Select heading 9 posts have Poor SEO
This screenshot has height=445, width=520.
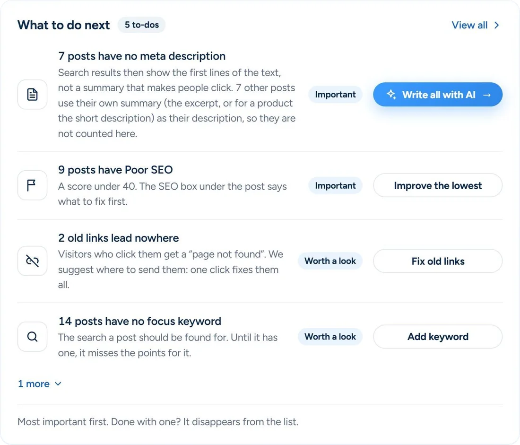click(x=115, y=170)
